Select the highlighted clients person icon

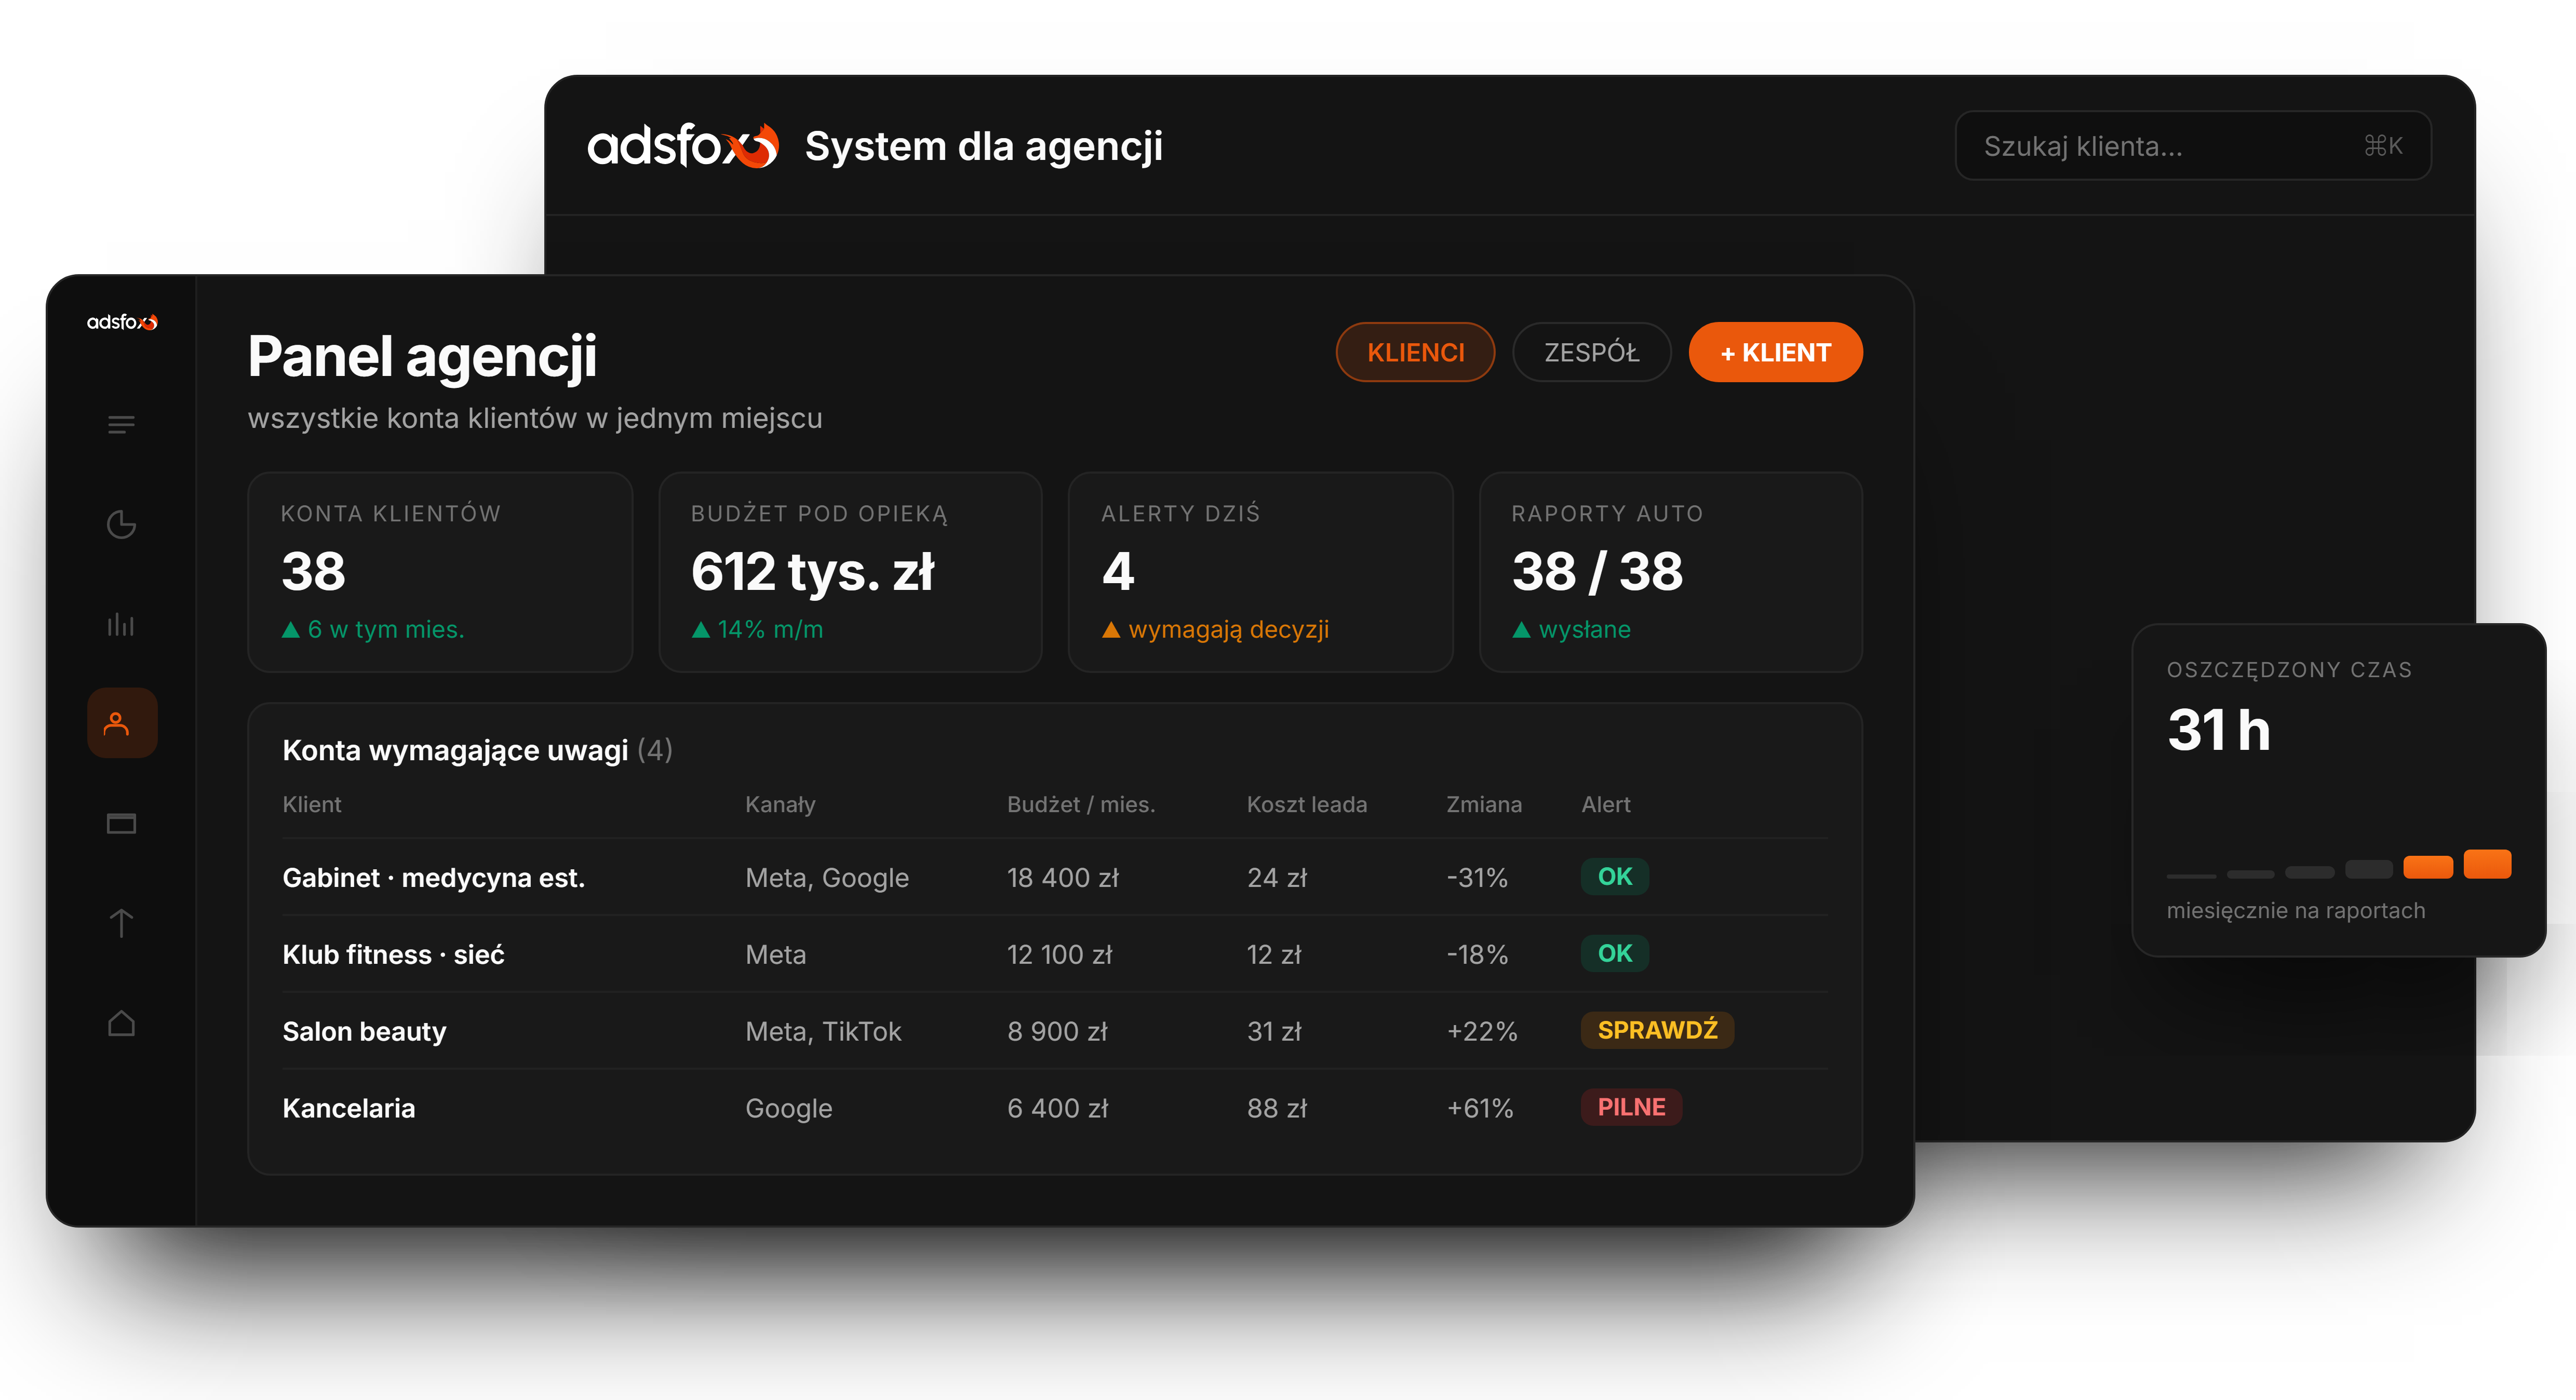coord(122,723)
